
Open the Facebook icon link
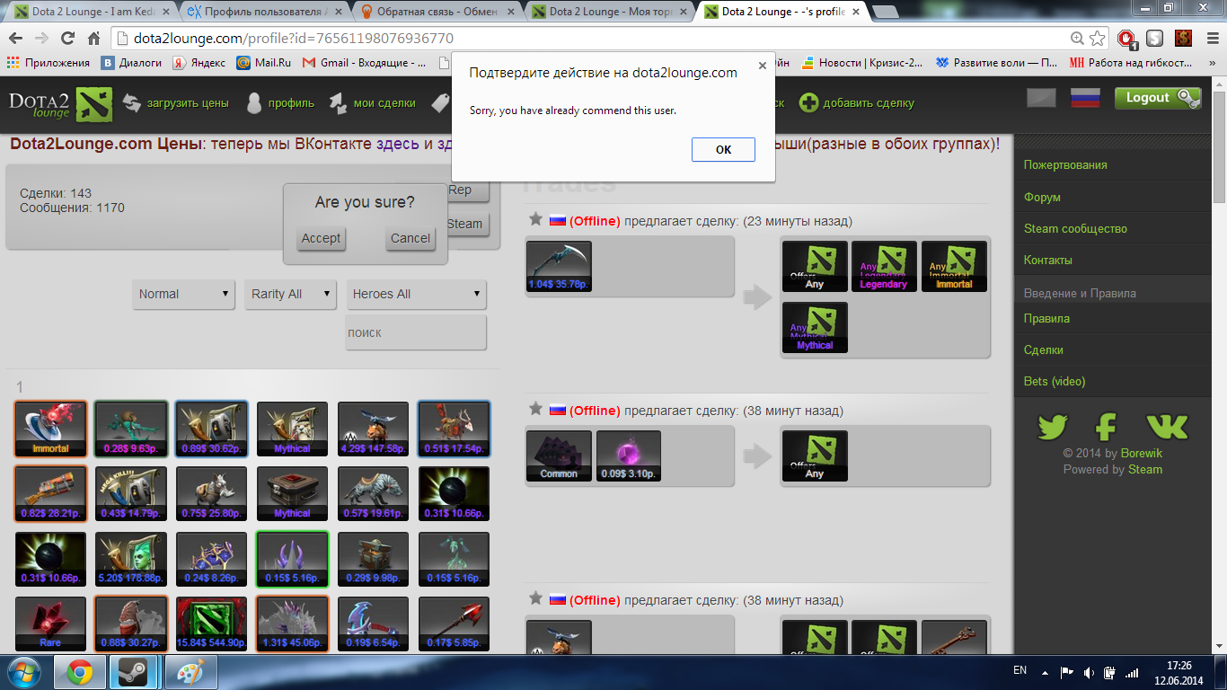tap(1106, 426)
